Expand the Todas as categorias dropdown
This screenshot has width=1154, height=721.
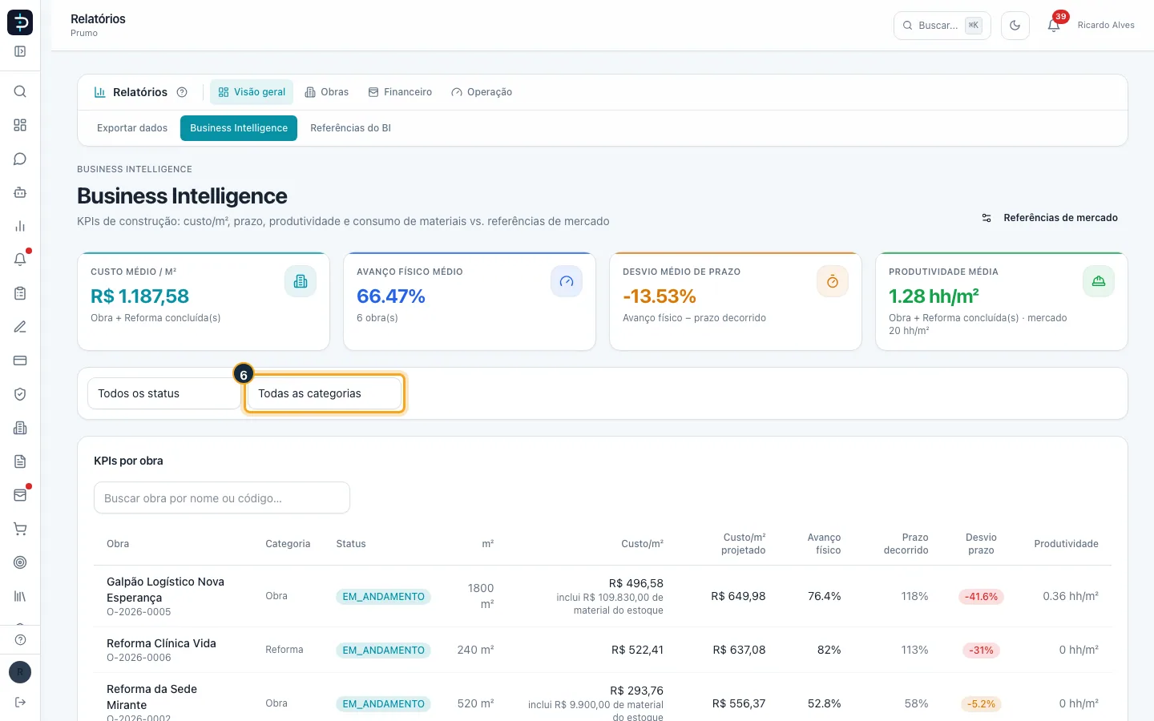(324, 393)
